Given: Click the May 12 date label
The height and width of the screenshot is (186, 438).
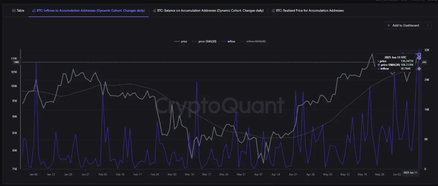Looking at the screenshot, I should click(345, 175).
